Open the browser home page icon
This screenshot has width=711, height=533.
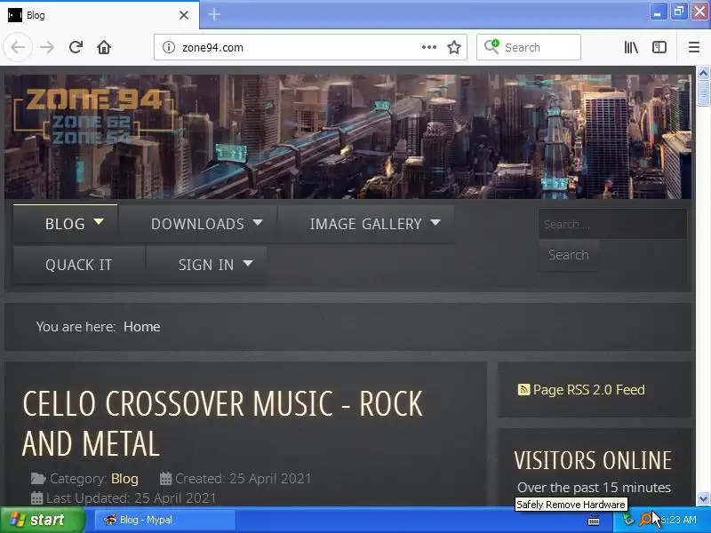click(104, 47)
